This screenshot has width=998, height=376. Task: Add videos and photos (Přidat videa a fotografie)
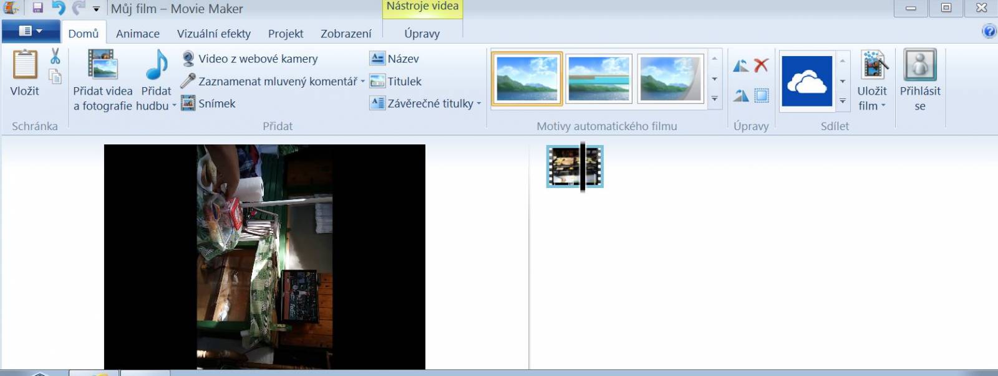(x=103, y=80)
